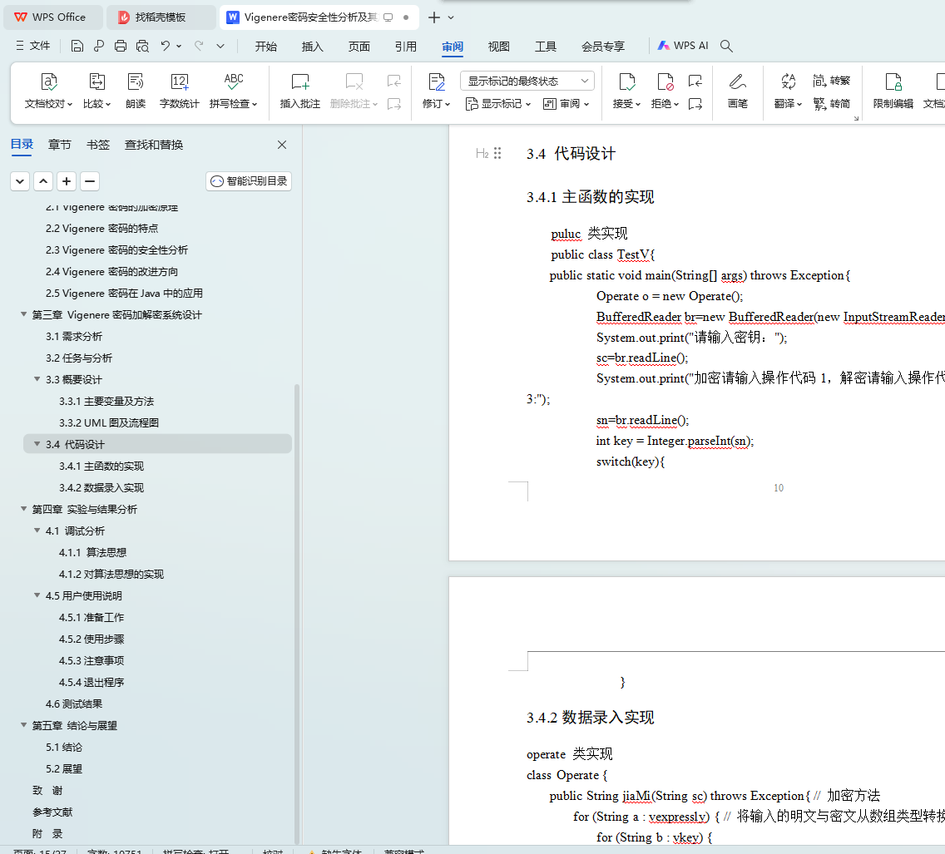Screen dimensions: 945x854
Task: Collapse 第五章 结论与展望 node
Action: [23, 725]
